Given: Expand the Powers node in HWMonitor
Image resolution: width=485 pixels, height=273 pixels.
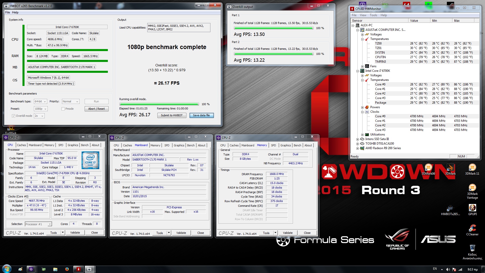Looking at the screenshot, I should [362, 107].
